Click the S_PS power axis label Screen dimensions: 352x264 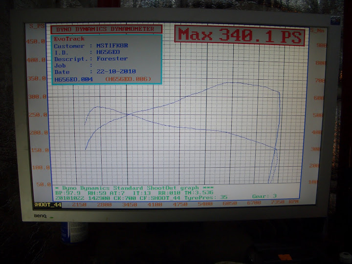(37, 26)
